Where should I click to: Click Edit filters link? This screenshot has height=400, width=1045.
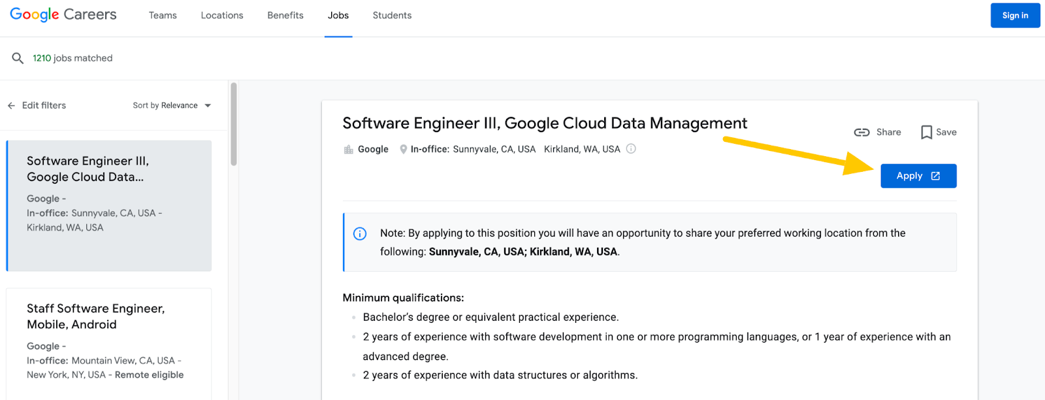coord(44,106)
